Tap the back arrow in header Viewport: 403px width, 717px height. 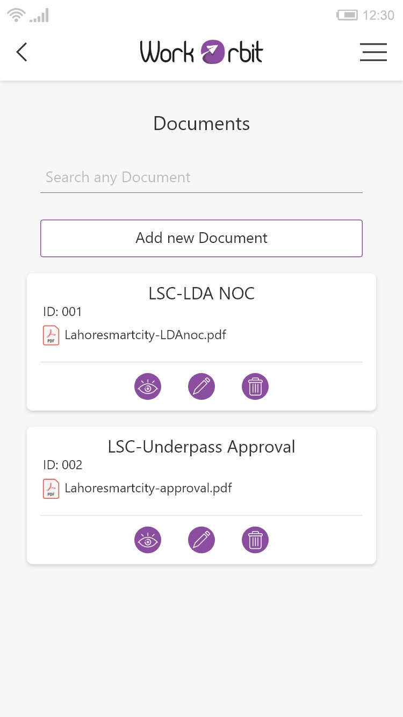[21, 52]
